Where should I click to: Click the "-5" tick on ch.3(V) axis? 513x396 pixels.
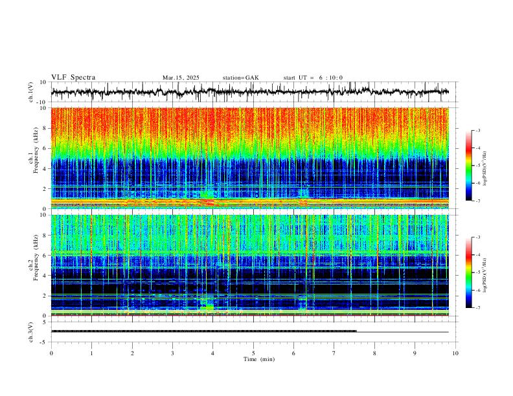coord(44,342)
